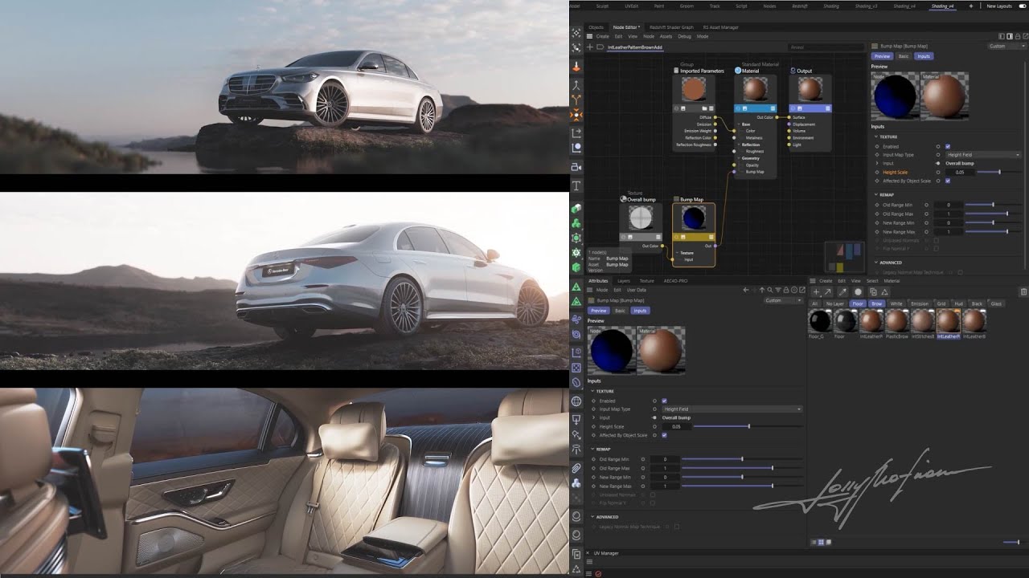This screenshot has width=1029, height=578.
Task: Click the paperclip icon in left sidebar
Action: (576, 468)
